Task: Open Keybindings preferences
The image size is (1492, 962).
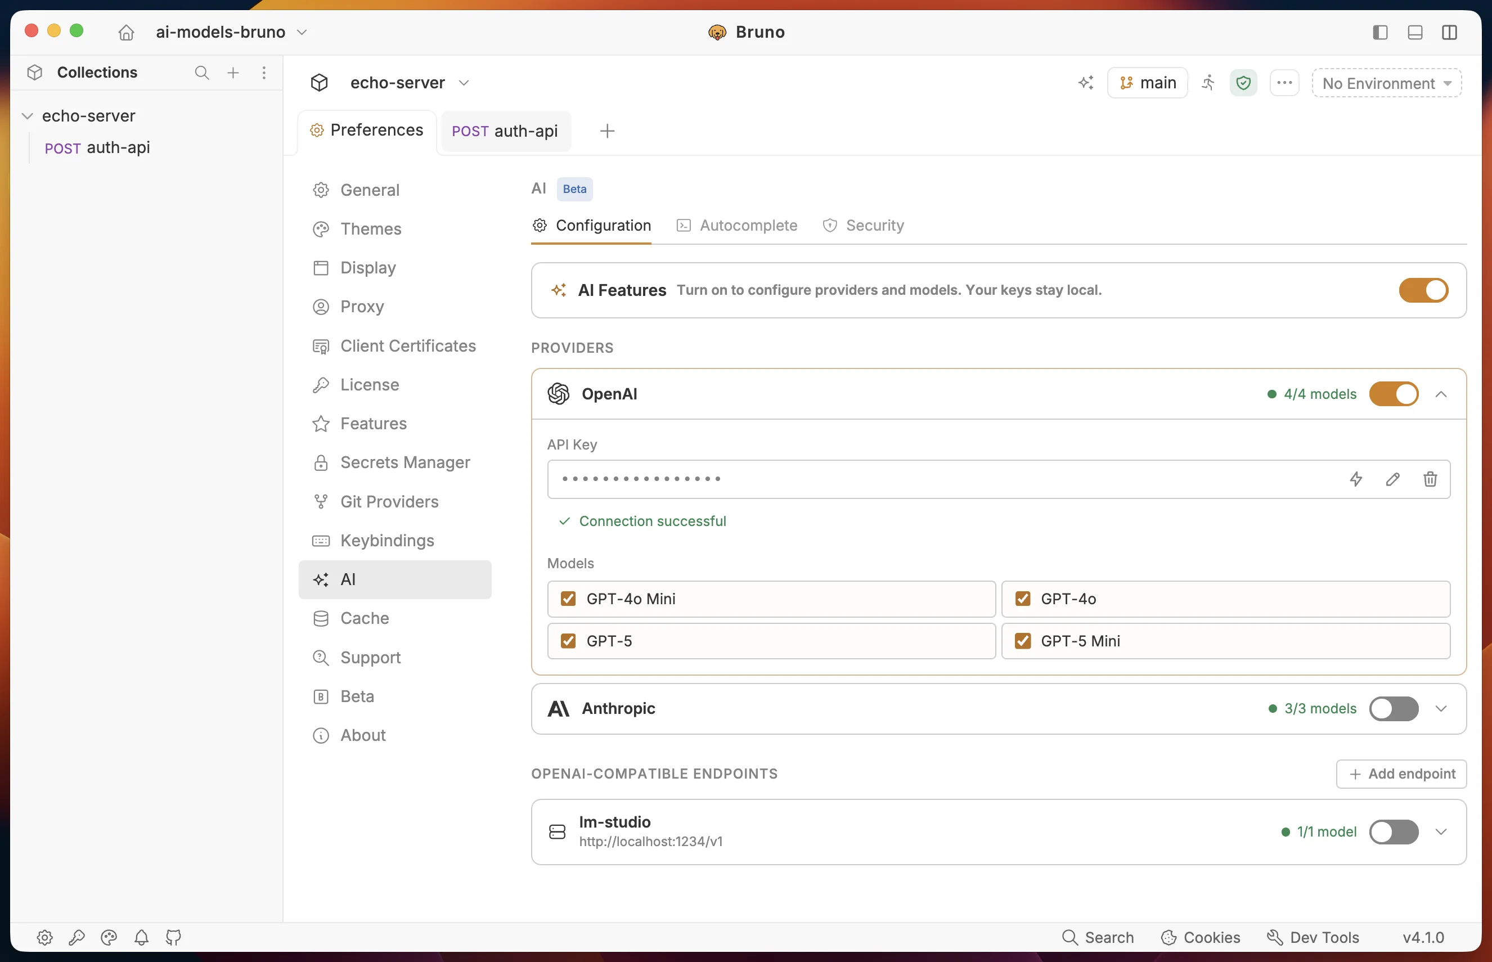Action: point(396,540)
